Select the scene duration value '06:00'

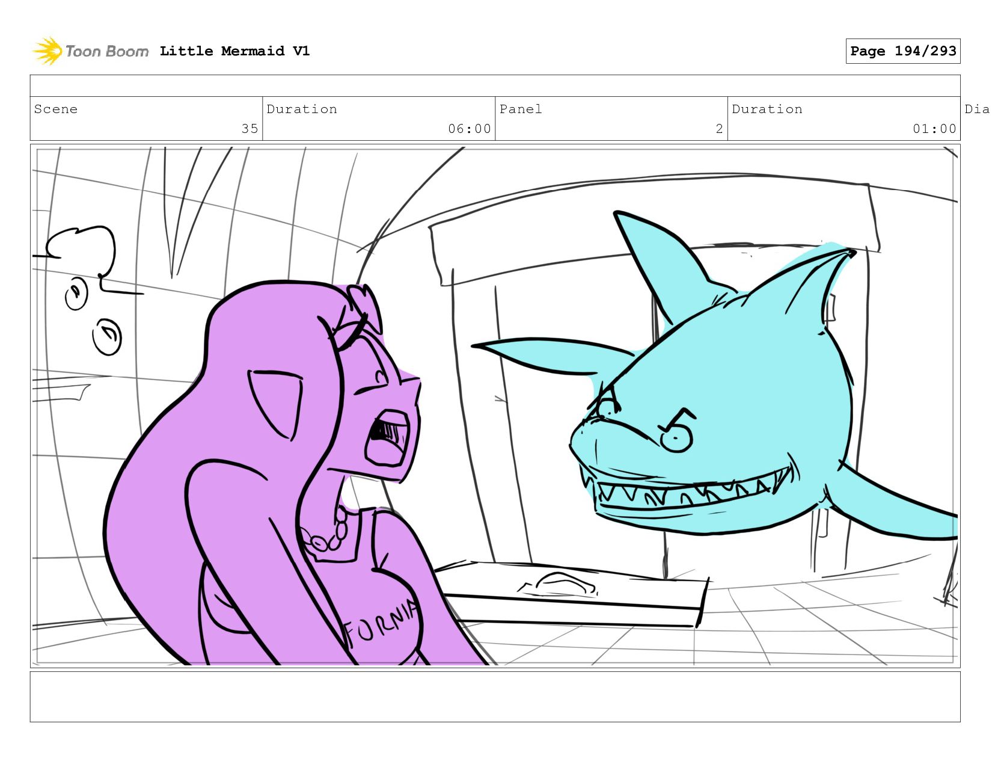470,129
